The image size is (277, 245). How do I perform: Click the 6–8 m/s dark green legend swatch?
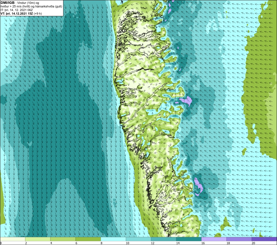click(88, 239)
